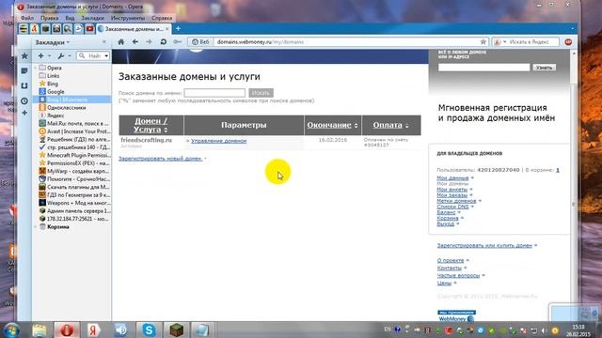Click the Home button in navigation bar

point(121,41)
